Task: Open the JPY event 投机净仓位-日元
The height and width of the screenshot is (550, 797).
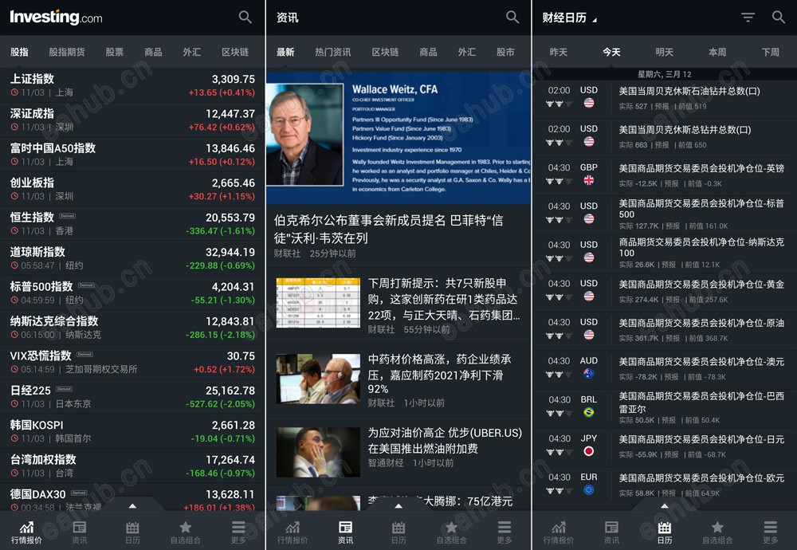Action: tap(665, 447)
